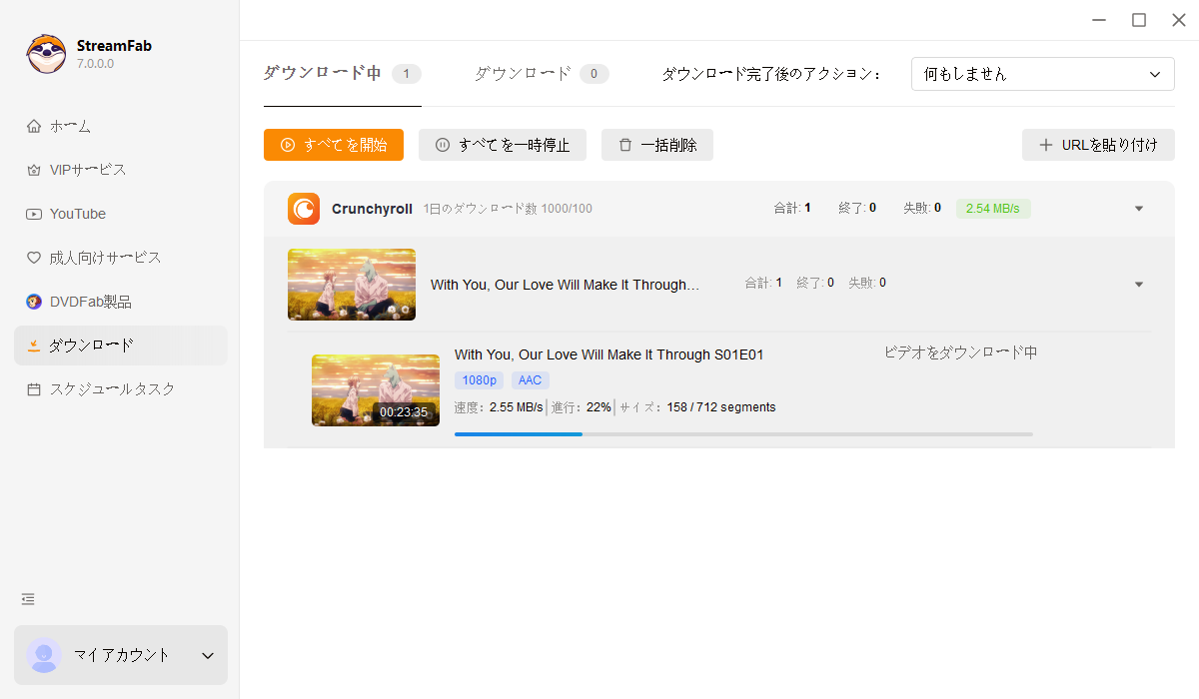1199x699 pixels.
Task: Click the YouTube icon in the sidebar
Action: coord(34,214)
